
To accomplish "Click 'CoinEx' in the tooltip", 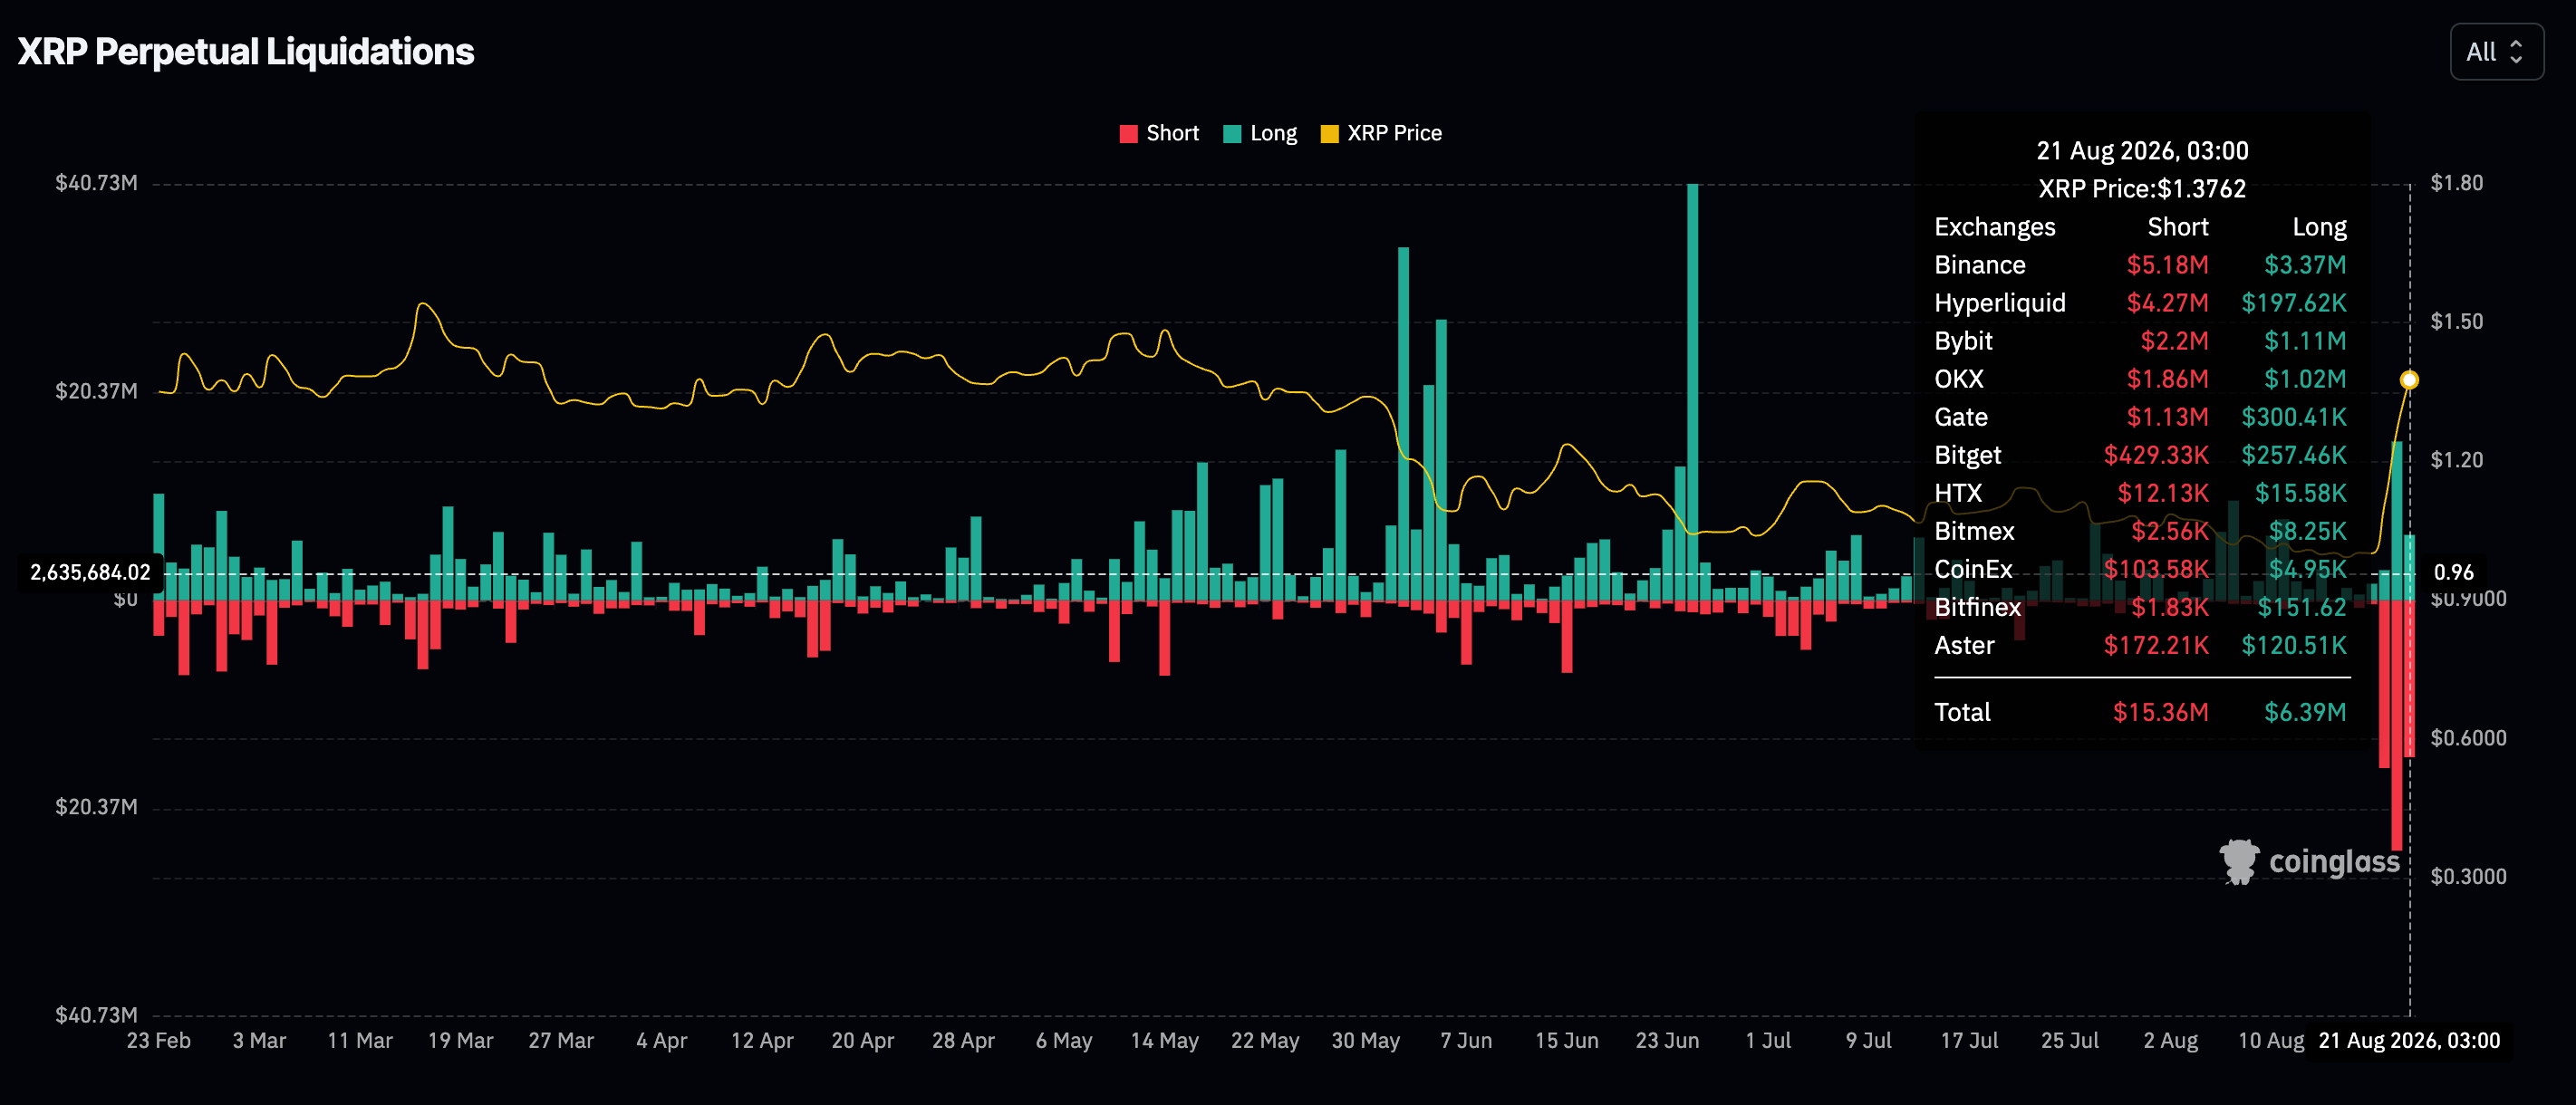I will point(1973,569).
